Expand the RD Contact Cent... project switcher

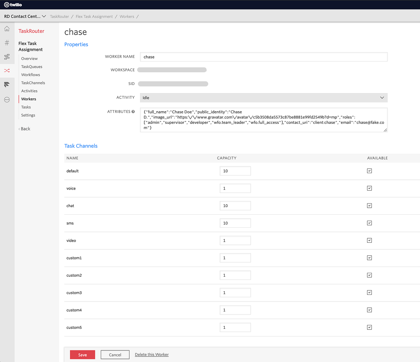point(24,16)
